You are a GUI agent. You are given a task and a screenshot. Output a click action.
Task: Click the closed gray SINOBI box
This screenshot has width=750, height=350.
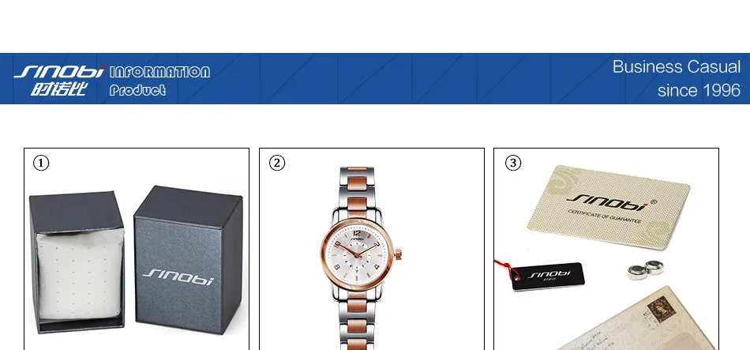[188, 259]
